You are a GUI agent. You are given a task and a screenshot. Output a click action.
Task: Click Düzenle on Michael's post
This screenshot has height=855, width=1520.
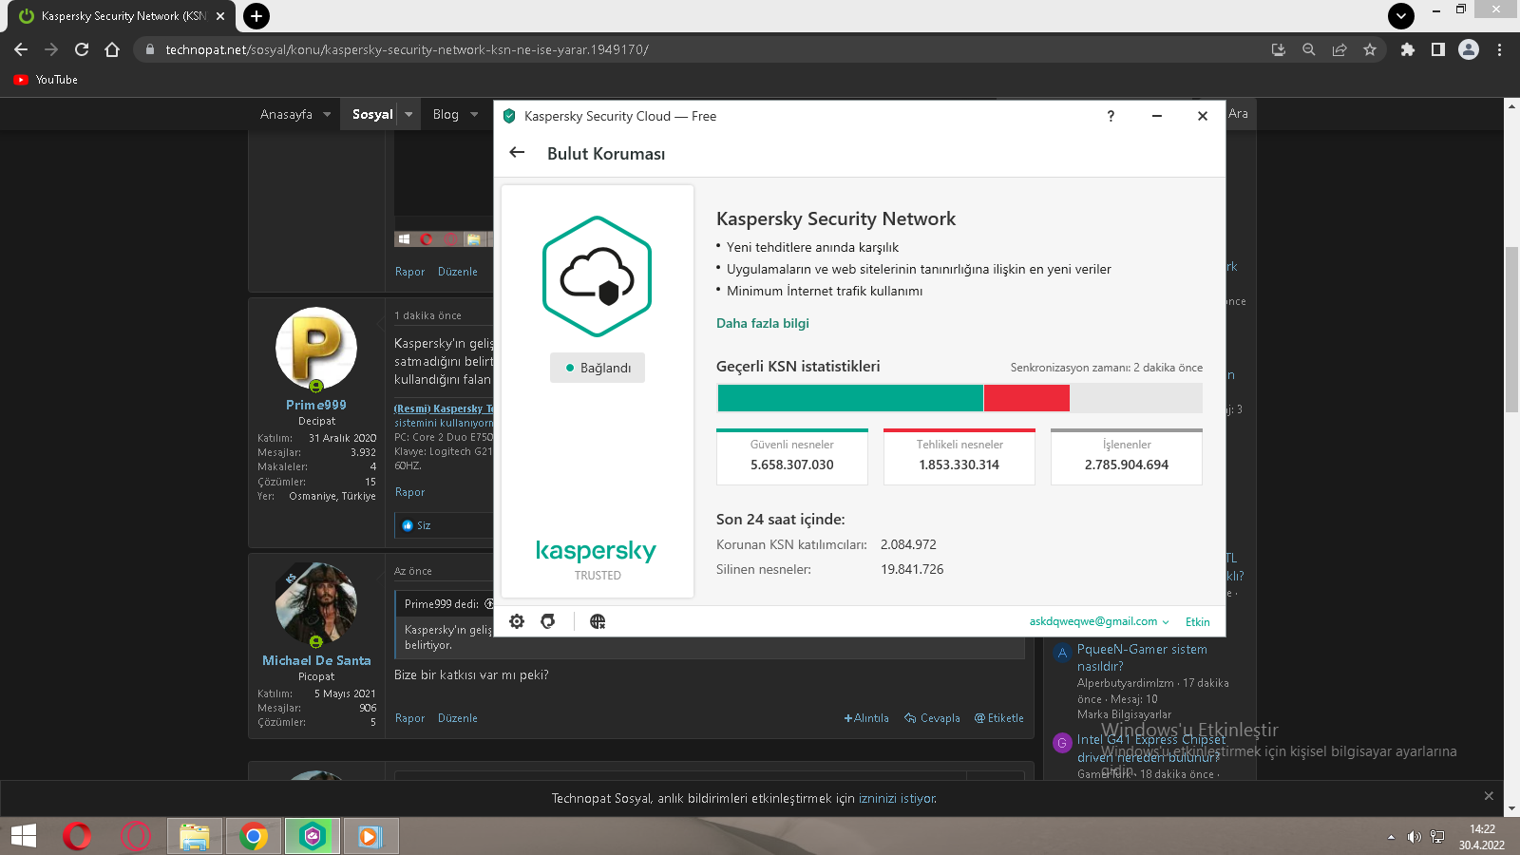(457, 718)
